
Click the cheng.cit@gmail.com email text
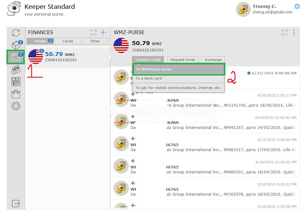tap(272, 12)
